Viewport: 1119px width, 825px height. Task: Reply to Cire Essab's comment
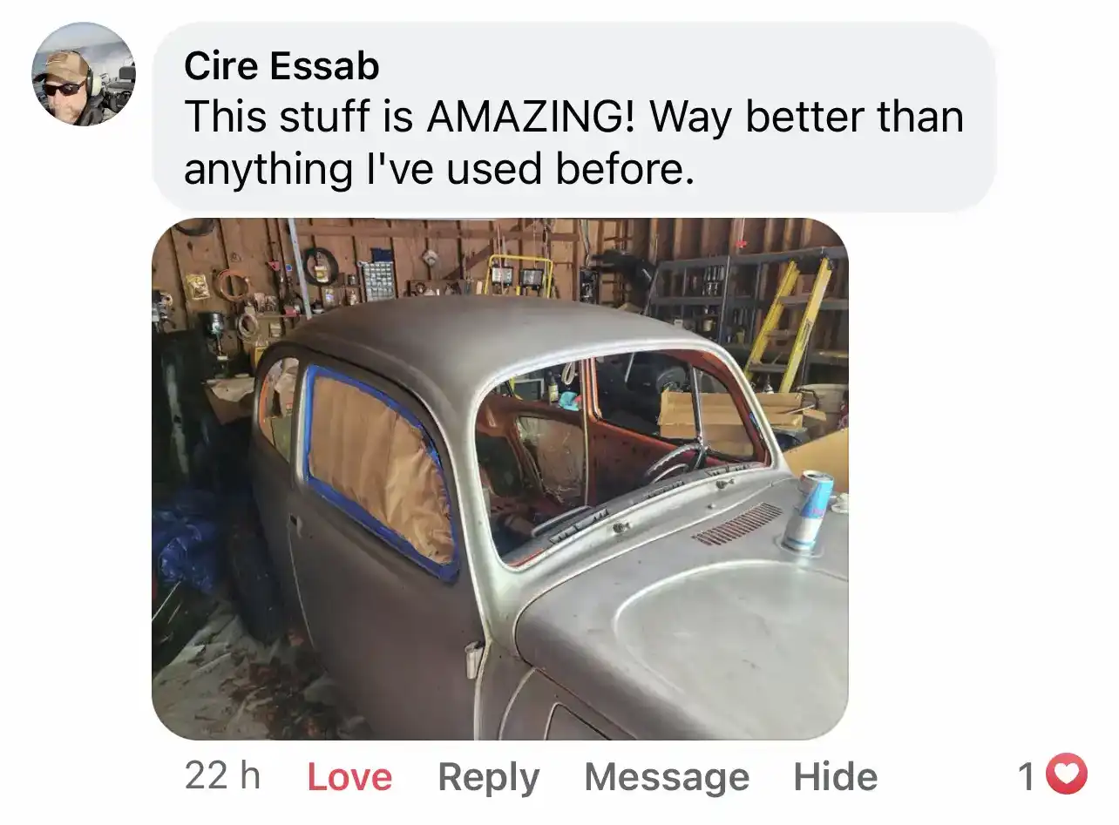pyautogui.click(x=489, y=777)
